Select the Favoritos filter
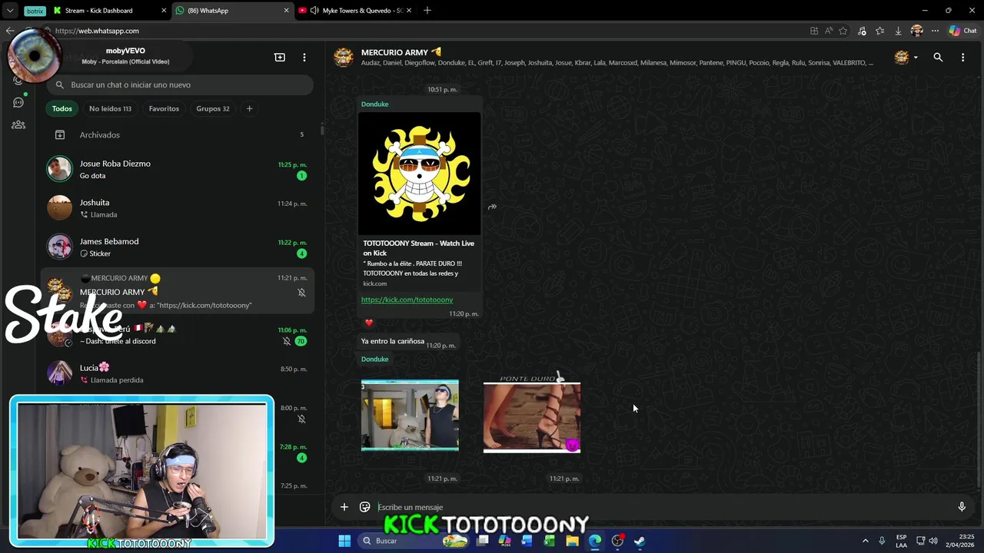Screen dimensions: 984x553 coord(164,108)
